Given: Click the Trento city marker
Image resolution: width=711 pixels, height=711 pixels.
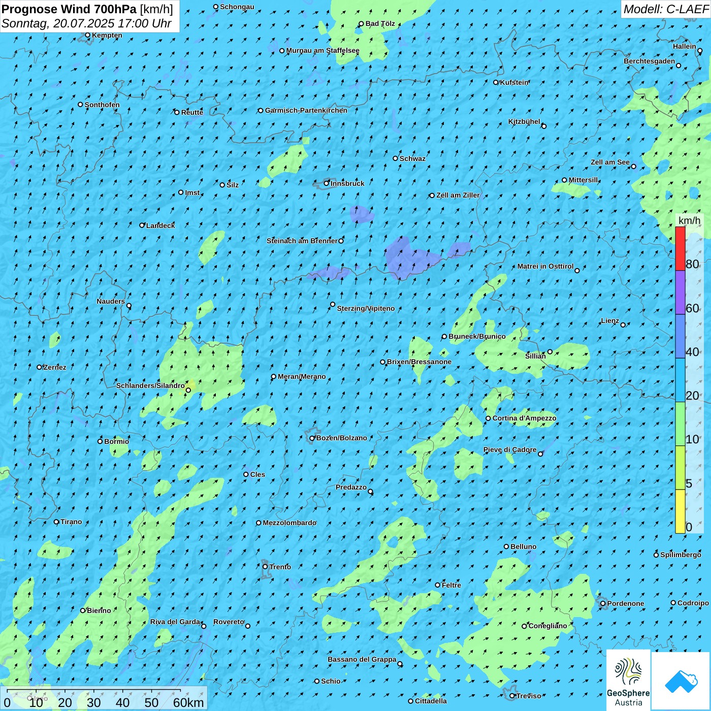Looking at the screenshot, I should click(265, 567).
